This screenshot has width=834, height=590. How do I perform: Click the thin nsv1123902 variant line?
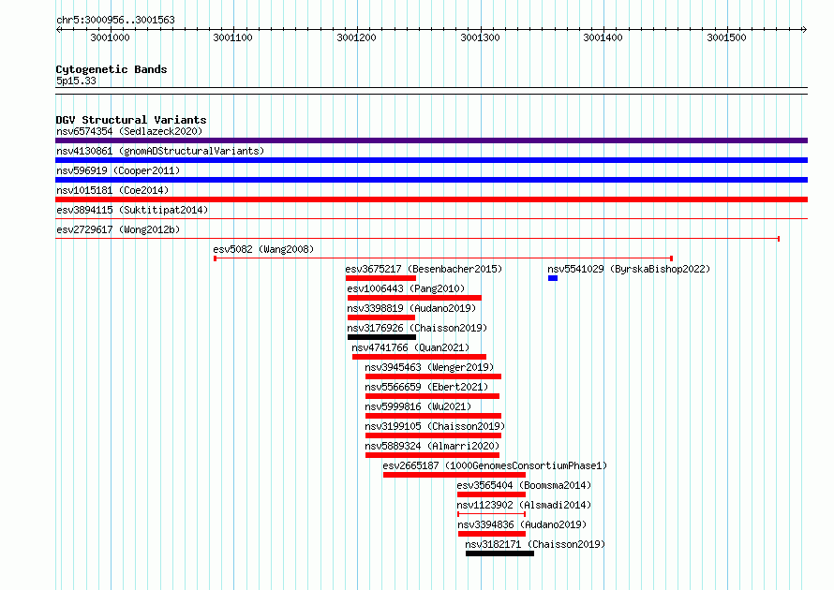[491, 514]
